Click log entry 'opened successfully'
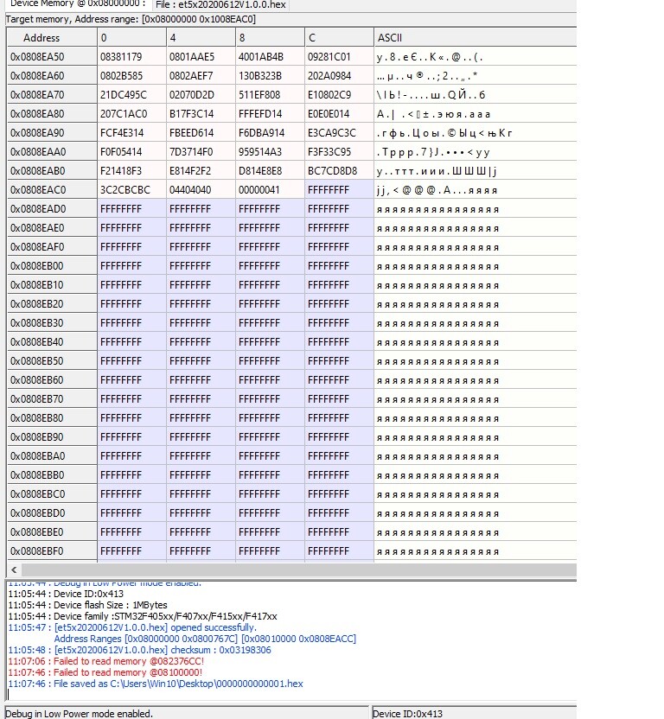This screenshot has width=664, height=719. point(132,627)
